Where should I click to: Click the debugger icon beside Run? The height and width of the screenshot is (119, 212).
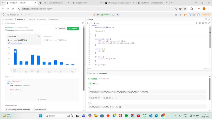point(94,15)
